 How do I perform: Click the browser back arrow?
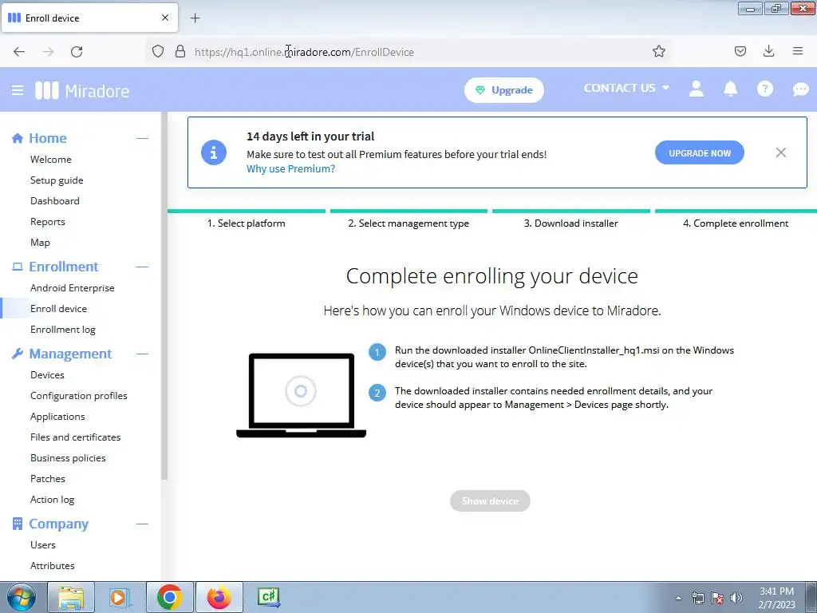[x=19, y=52]
